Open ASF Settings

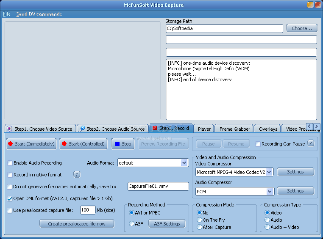pyautogui.click(x=167, y=224)
